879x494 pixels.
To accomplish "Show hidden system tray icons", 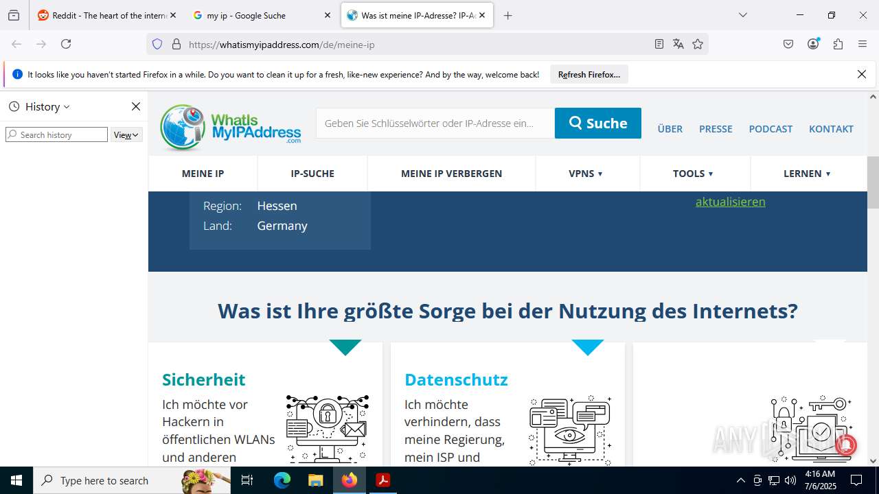I will coord(740,480).
